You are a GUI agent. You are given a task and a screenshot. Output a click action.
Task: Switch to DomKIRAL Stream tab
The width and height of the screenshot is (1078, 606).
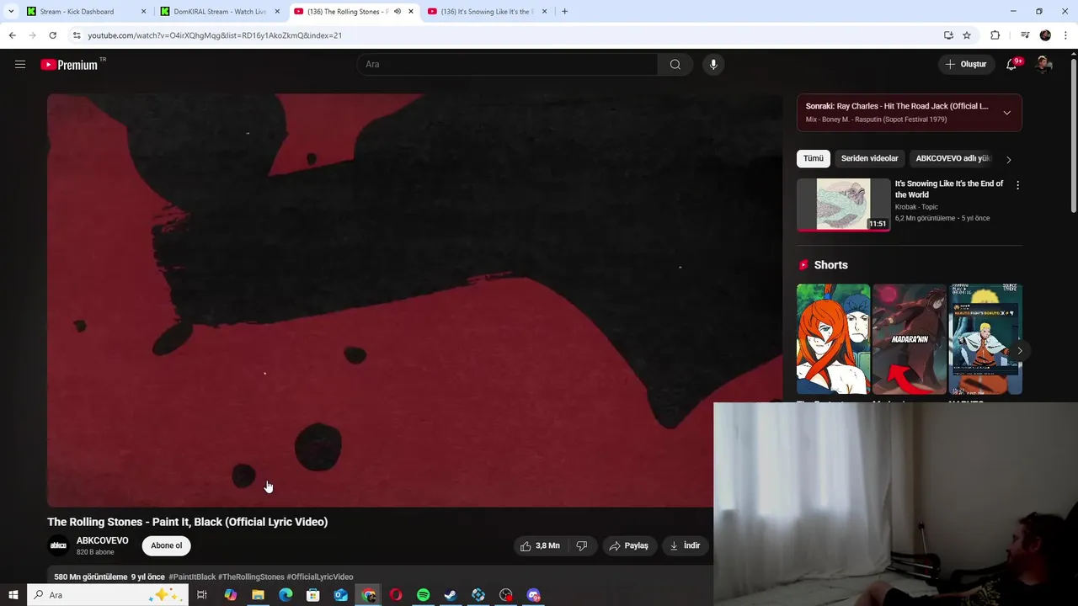(x=220, y=12)
